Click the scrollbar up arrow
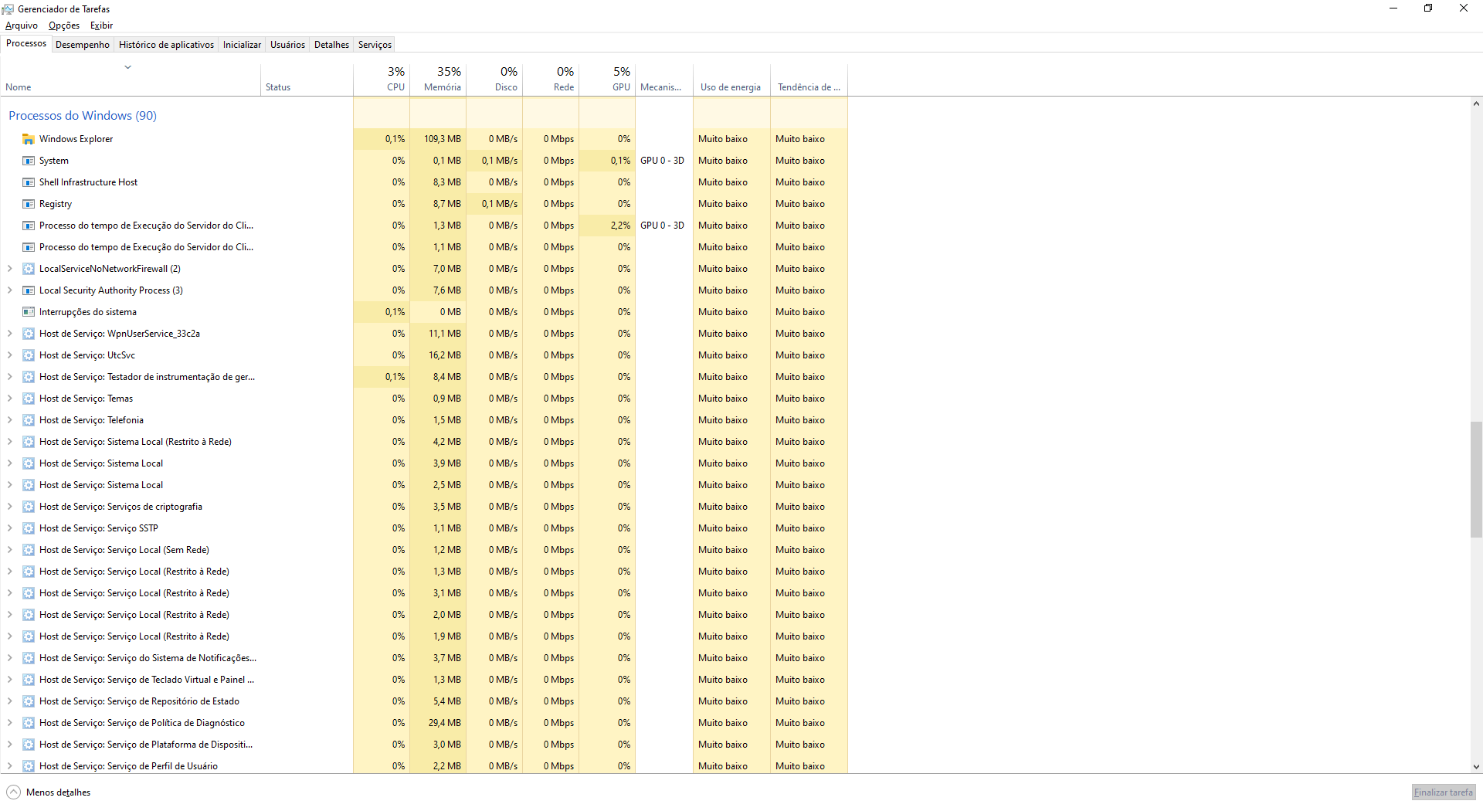This screenshot has width=1483, height=811. 1476,103
